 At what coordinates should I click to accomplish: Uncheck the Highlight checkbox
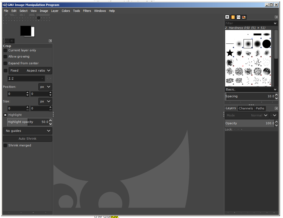[x=5, y=115]
